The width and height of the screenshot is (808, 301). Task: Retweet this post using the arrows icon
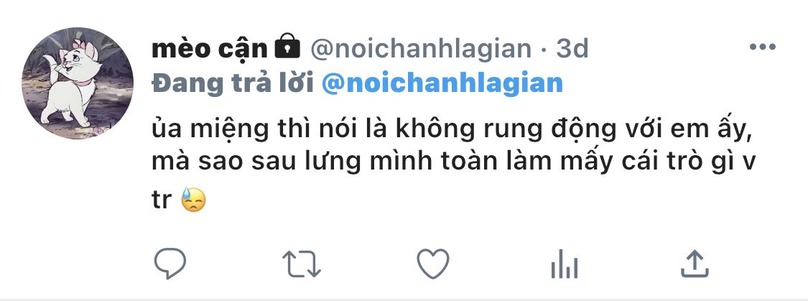click(300, 264)
